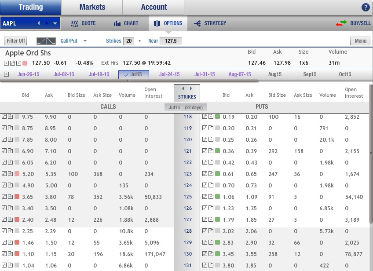Click add icon on 129 put row
This screenshot has width=373, height=271.
[x=211, y=242]
